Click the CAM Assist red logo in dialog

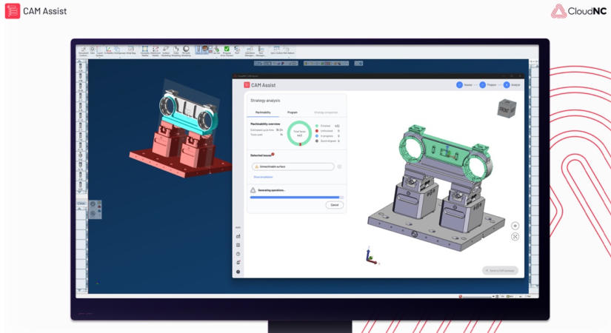247,85
